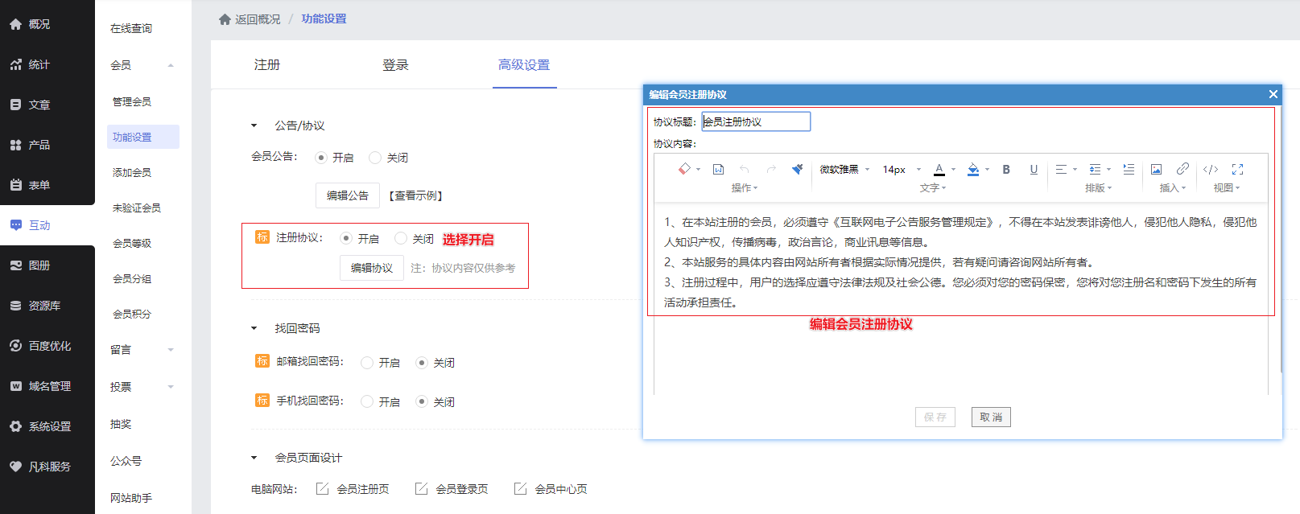Insert image using picture icon
1300x514 pixels.
coord(1156,169)
